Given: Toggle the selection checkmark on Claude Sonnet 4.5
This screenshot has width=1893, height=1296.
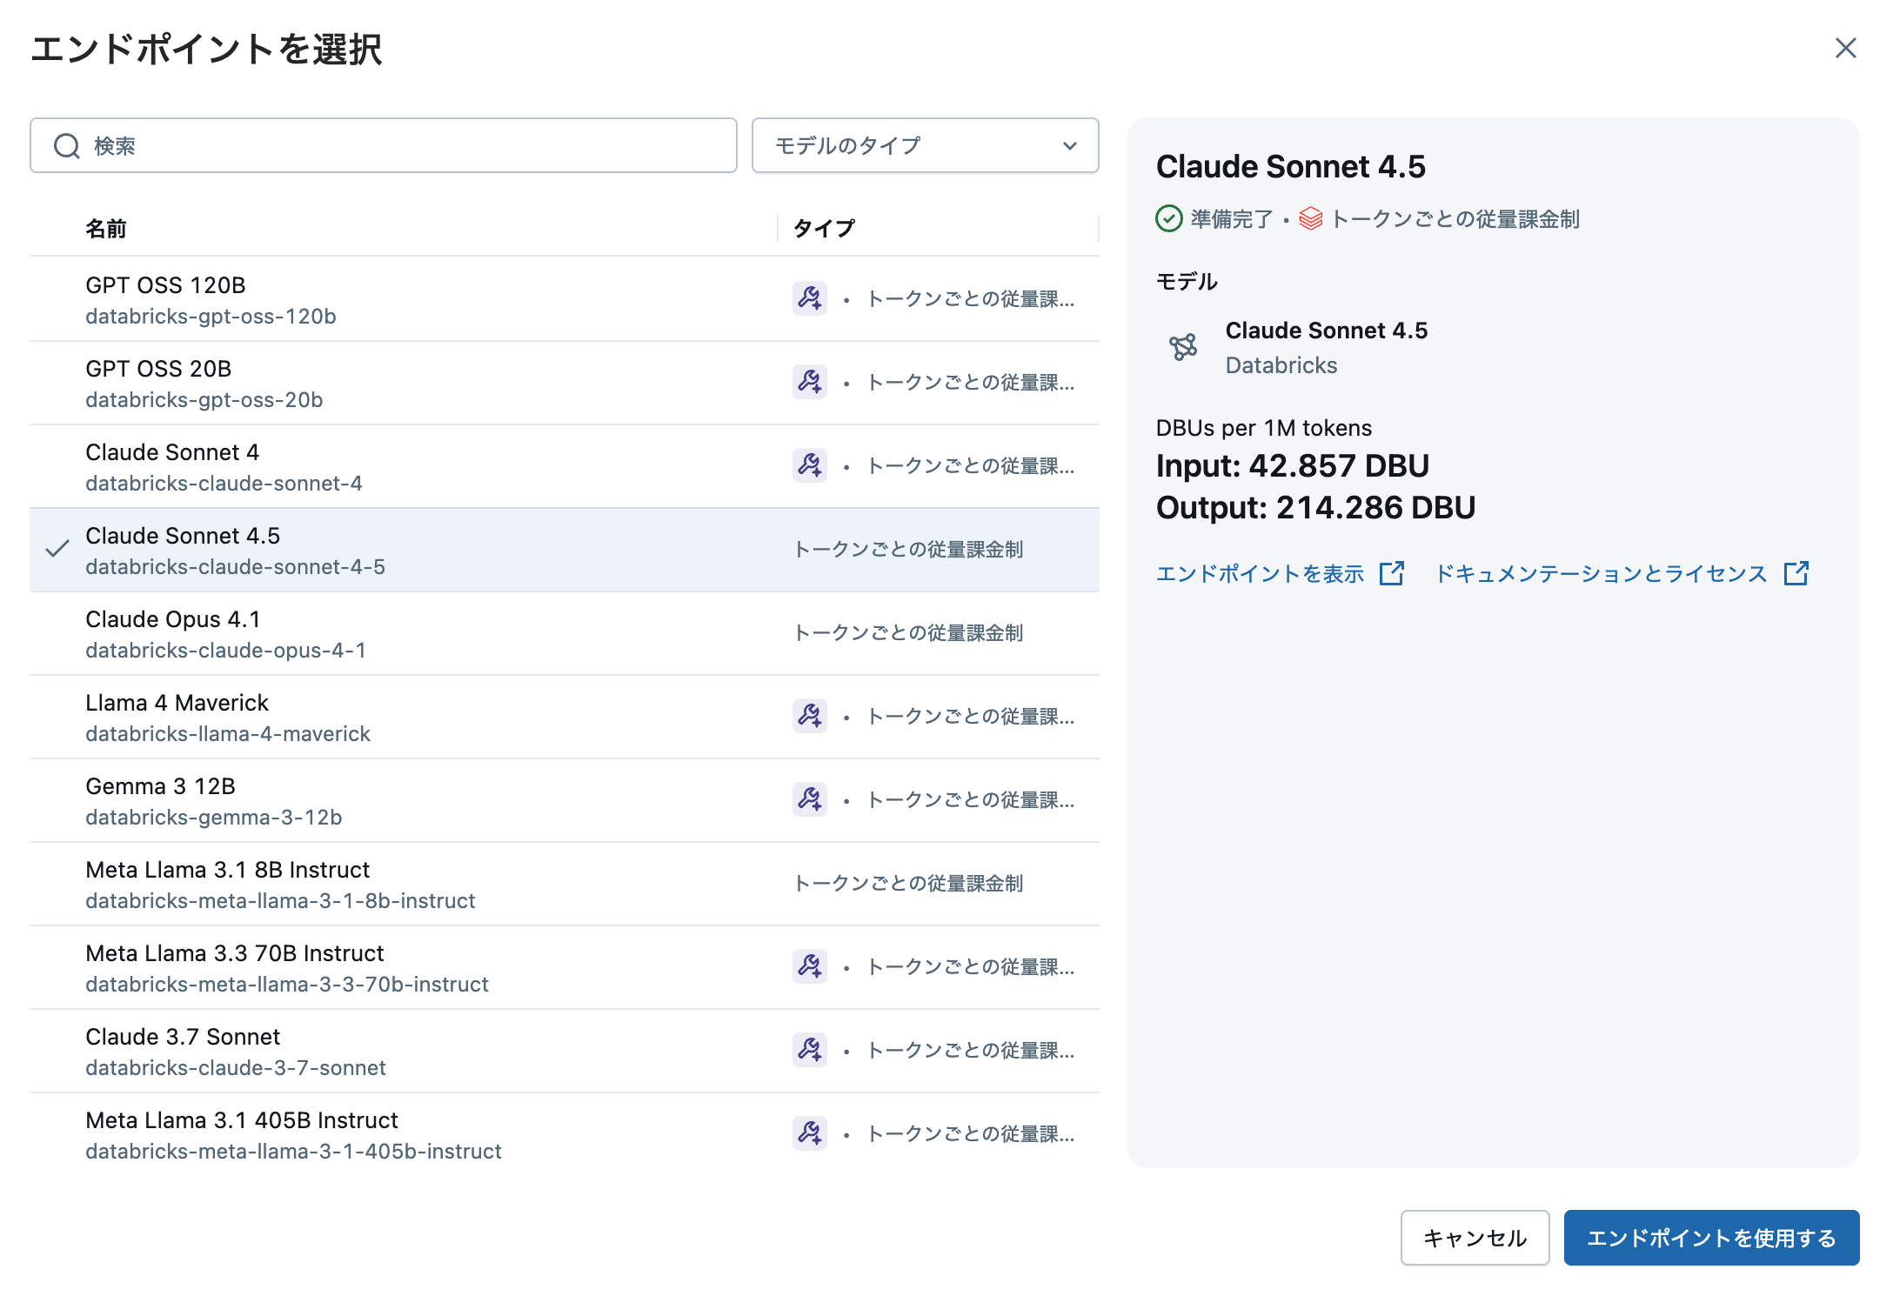Looking at the screenshot, I should tap(57, 549).
